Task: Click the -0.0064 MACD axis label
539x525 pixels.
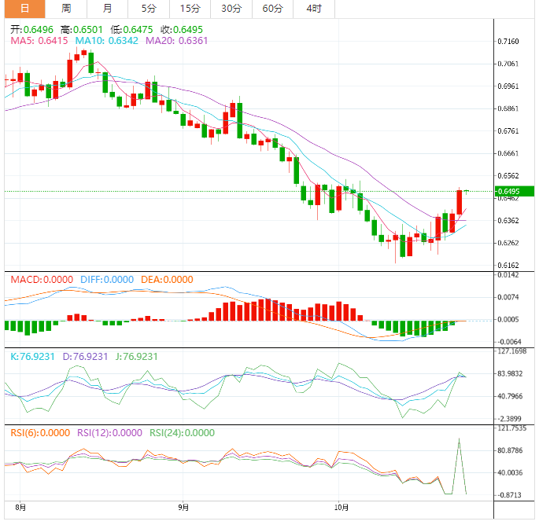Action: point(509,342)
